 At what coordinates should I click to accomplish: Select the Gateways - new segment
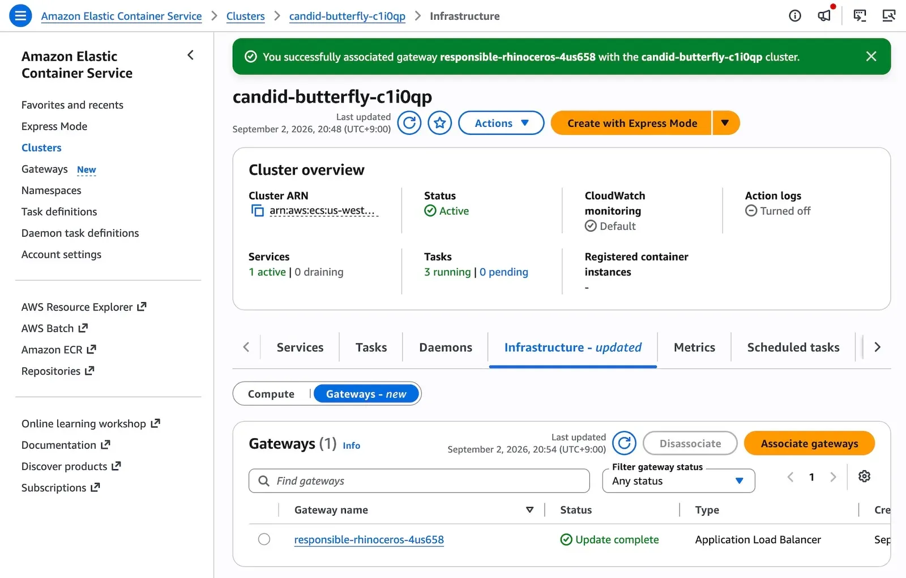point(366,394)
